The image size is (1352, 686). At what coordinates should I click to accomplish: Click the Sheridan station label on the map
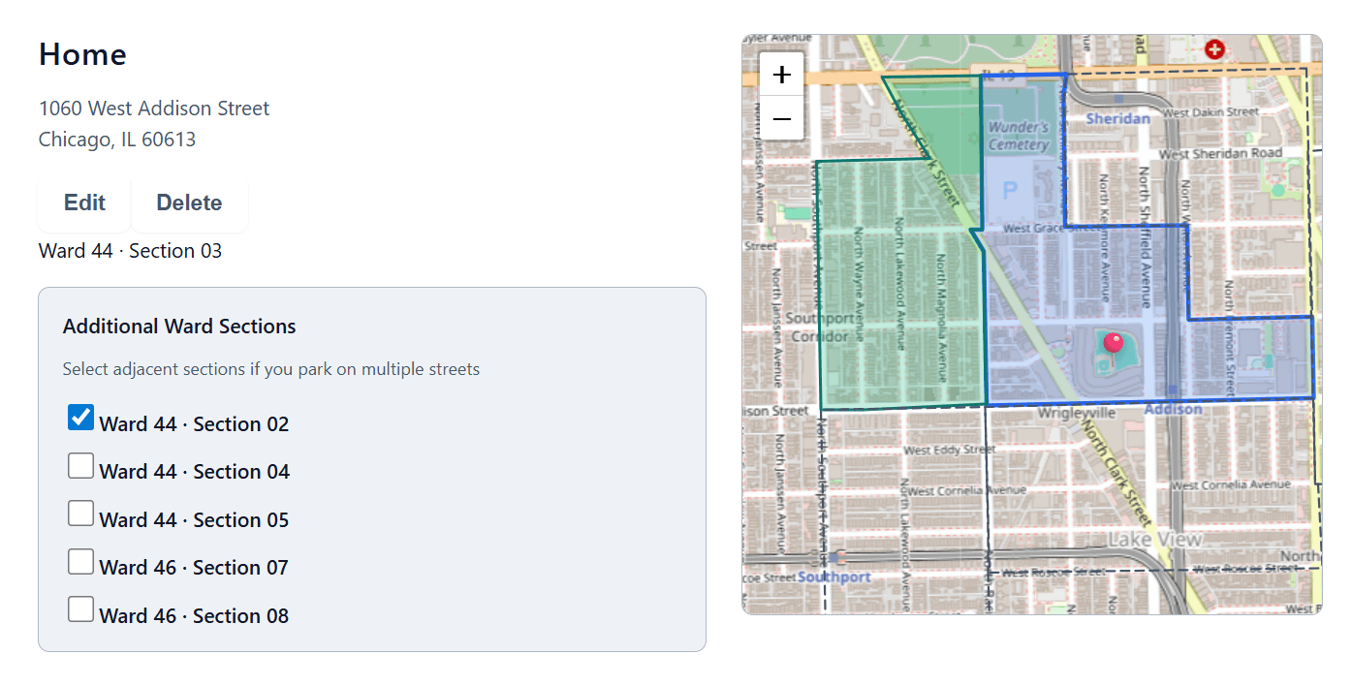(x=1117, y=118)
